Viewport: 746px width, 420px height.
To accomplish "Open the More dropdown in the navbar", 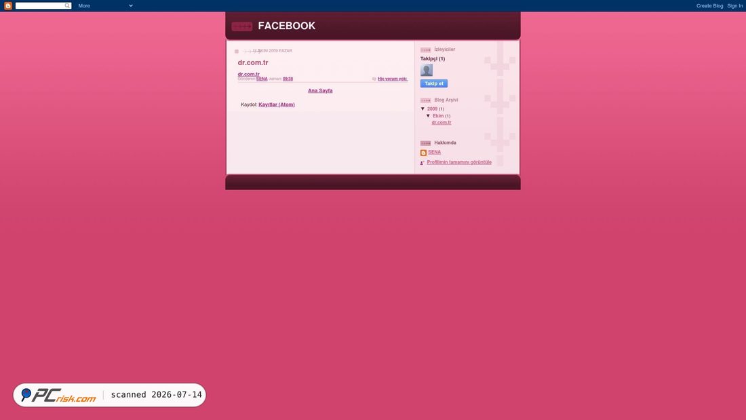I will click(x=105, y=5).
